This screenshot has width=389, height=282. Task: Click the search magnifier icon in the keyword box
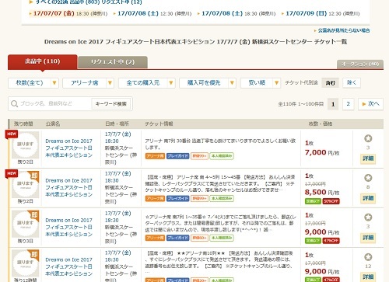click(14, 103)
